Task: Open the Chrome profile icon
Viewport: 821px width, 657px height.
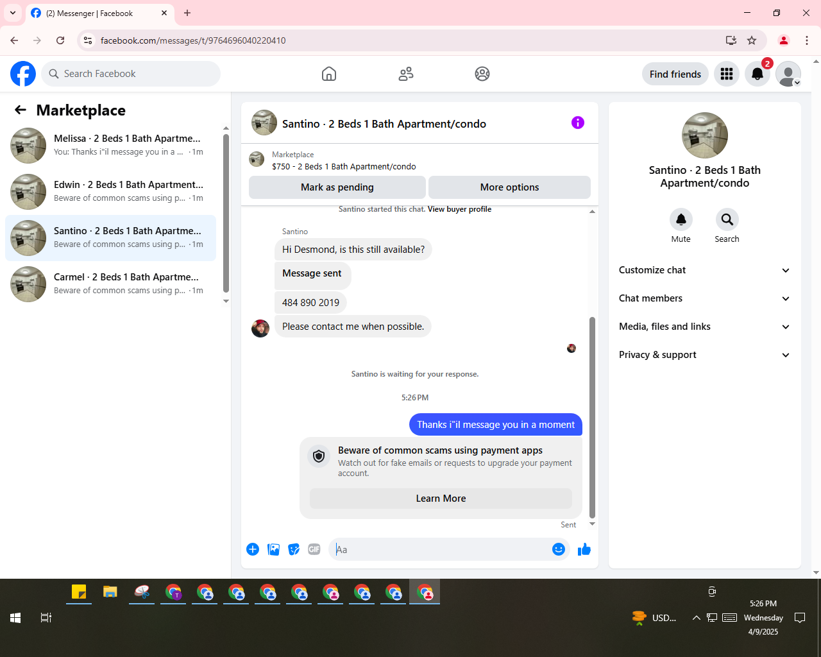Action: (x=784, y=40)
